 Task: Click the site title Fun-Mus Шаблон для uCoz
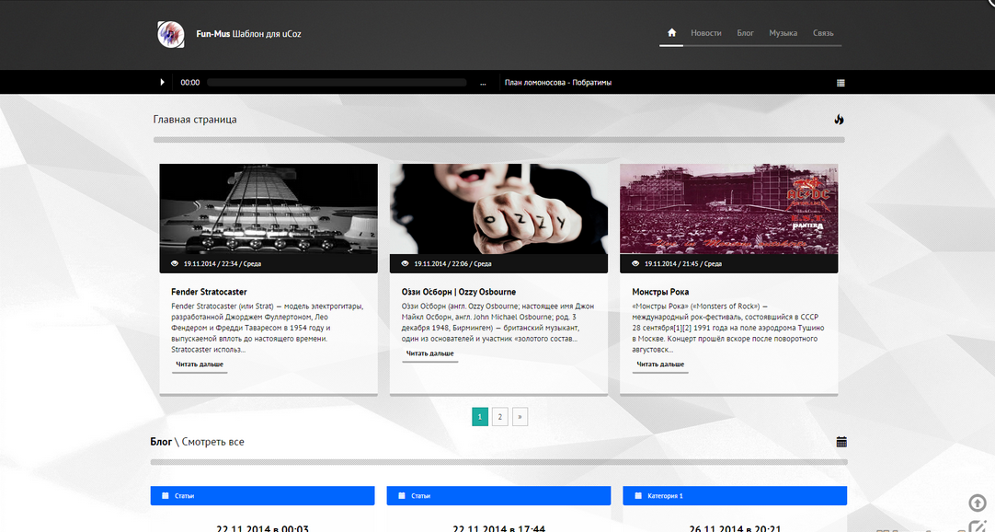(248, 34)
